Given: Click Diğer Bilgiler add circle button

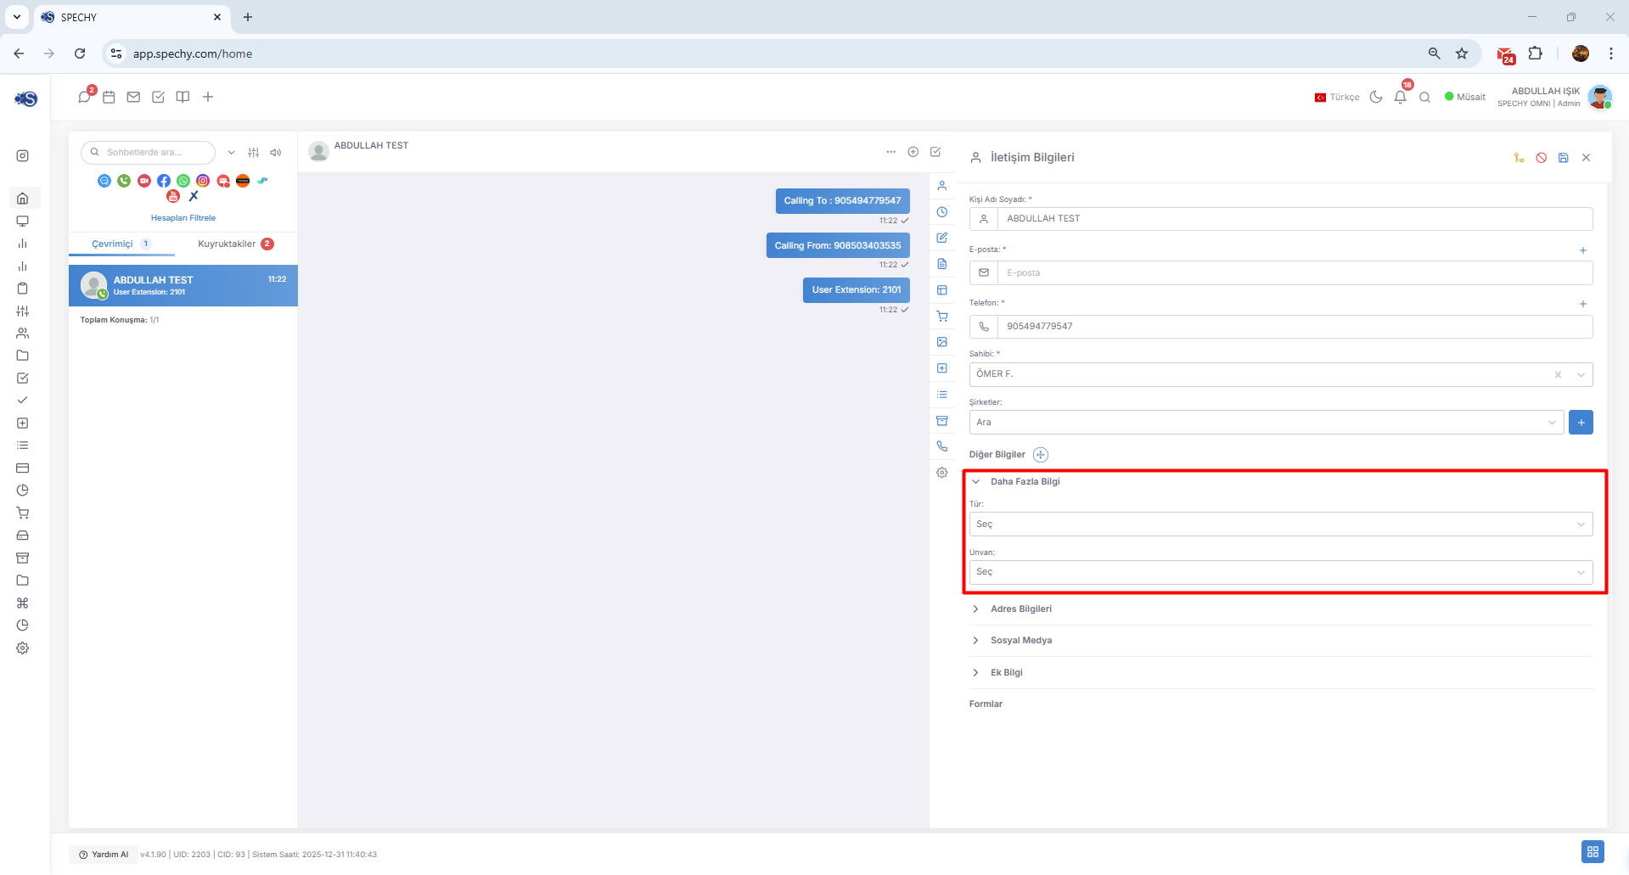Looking at the screenshot, I should click(x=1041, y=455).
